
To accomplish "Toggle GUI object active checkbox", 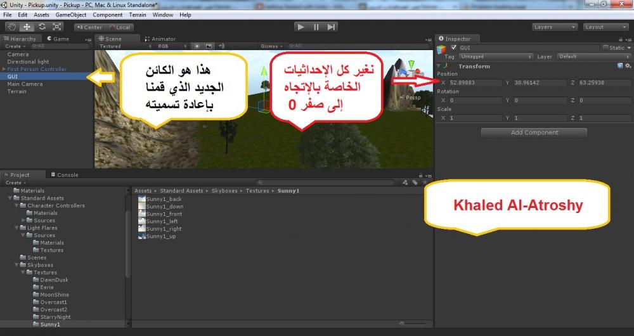I will pyautogui.click(x=453, y=48).
